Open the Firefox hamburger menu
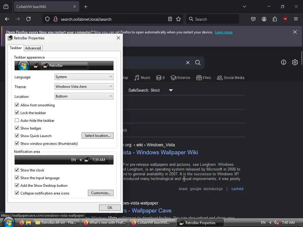Viewport: 303px width, 227px height. point(296,19)
